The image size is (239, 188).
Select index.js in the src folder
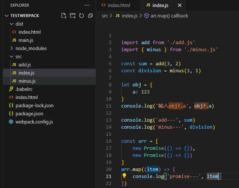49,73
